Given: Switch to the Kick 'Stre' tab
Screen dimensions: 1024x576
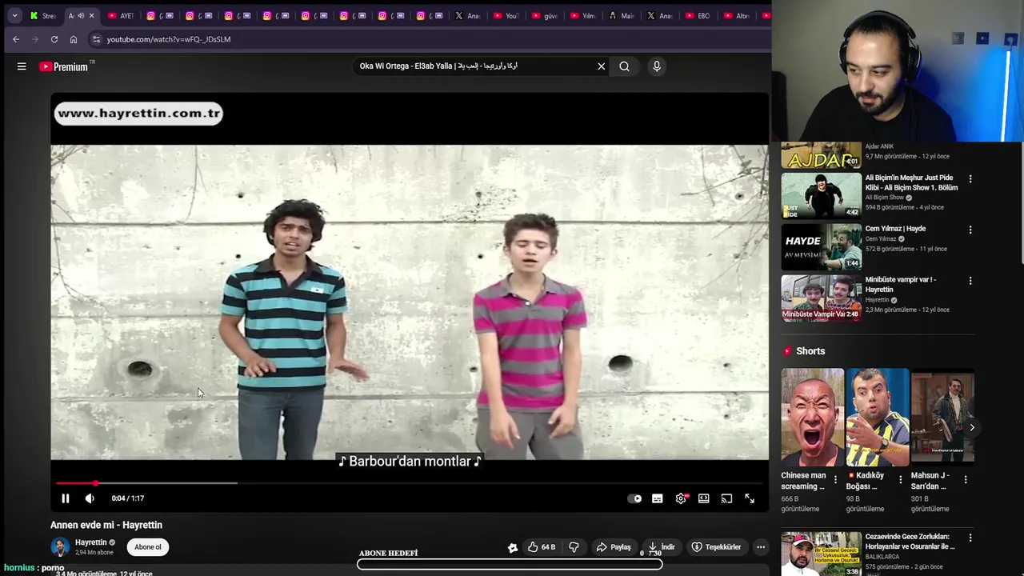Looking at the screenshot, I should (x=43, y=16).
